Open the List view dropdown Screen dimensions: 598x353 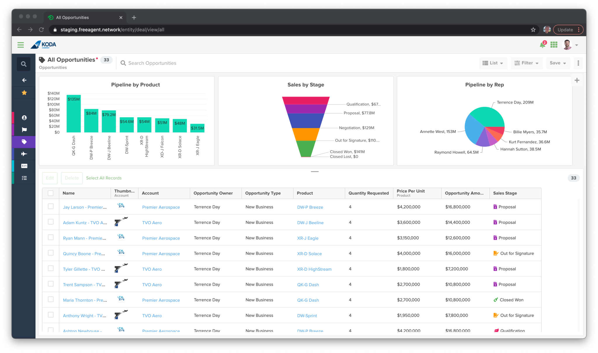point(493,63)
